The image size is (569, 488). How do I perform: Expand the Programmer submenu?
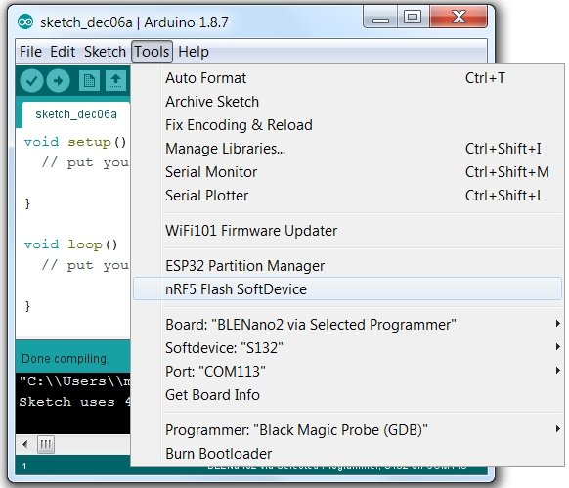(x=347, y=430)
